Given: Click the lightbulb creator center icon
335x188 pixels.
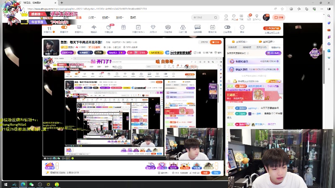Looking at the screenshot, I should click(x=257, y=16).
